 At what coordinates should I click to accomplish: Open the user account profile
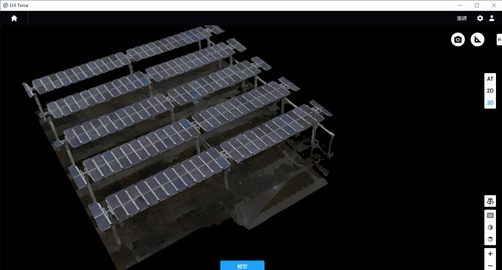point(492,19)
